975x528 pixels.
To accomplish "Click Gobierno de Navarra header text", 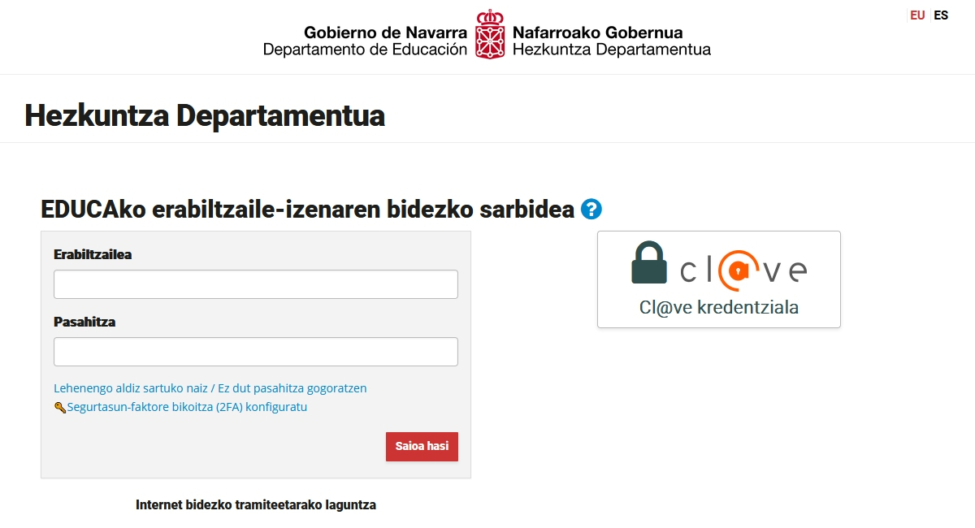I will click(386, 33).
